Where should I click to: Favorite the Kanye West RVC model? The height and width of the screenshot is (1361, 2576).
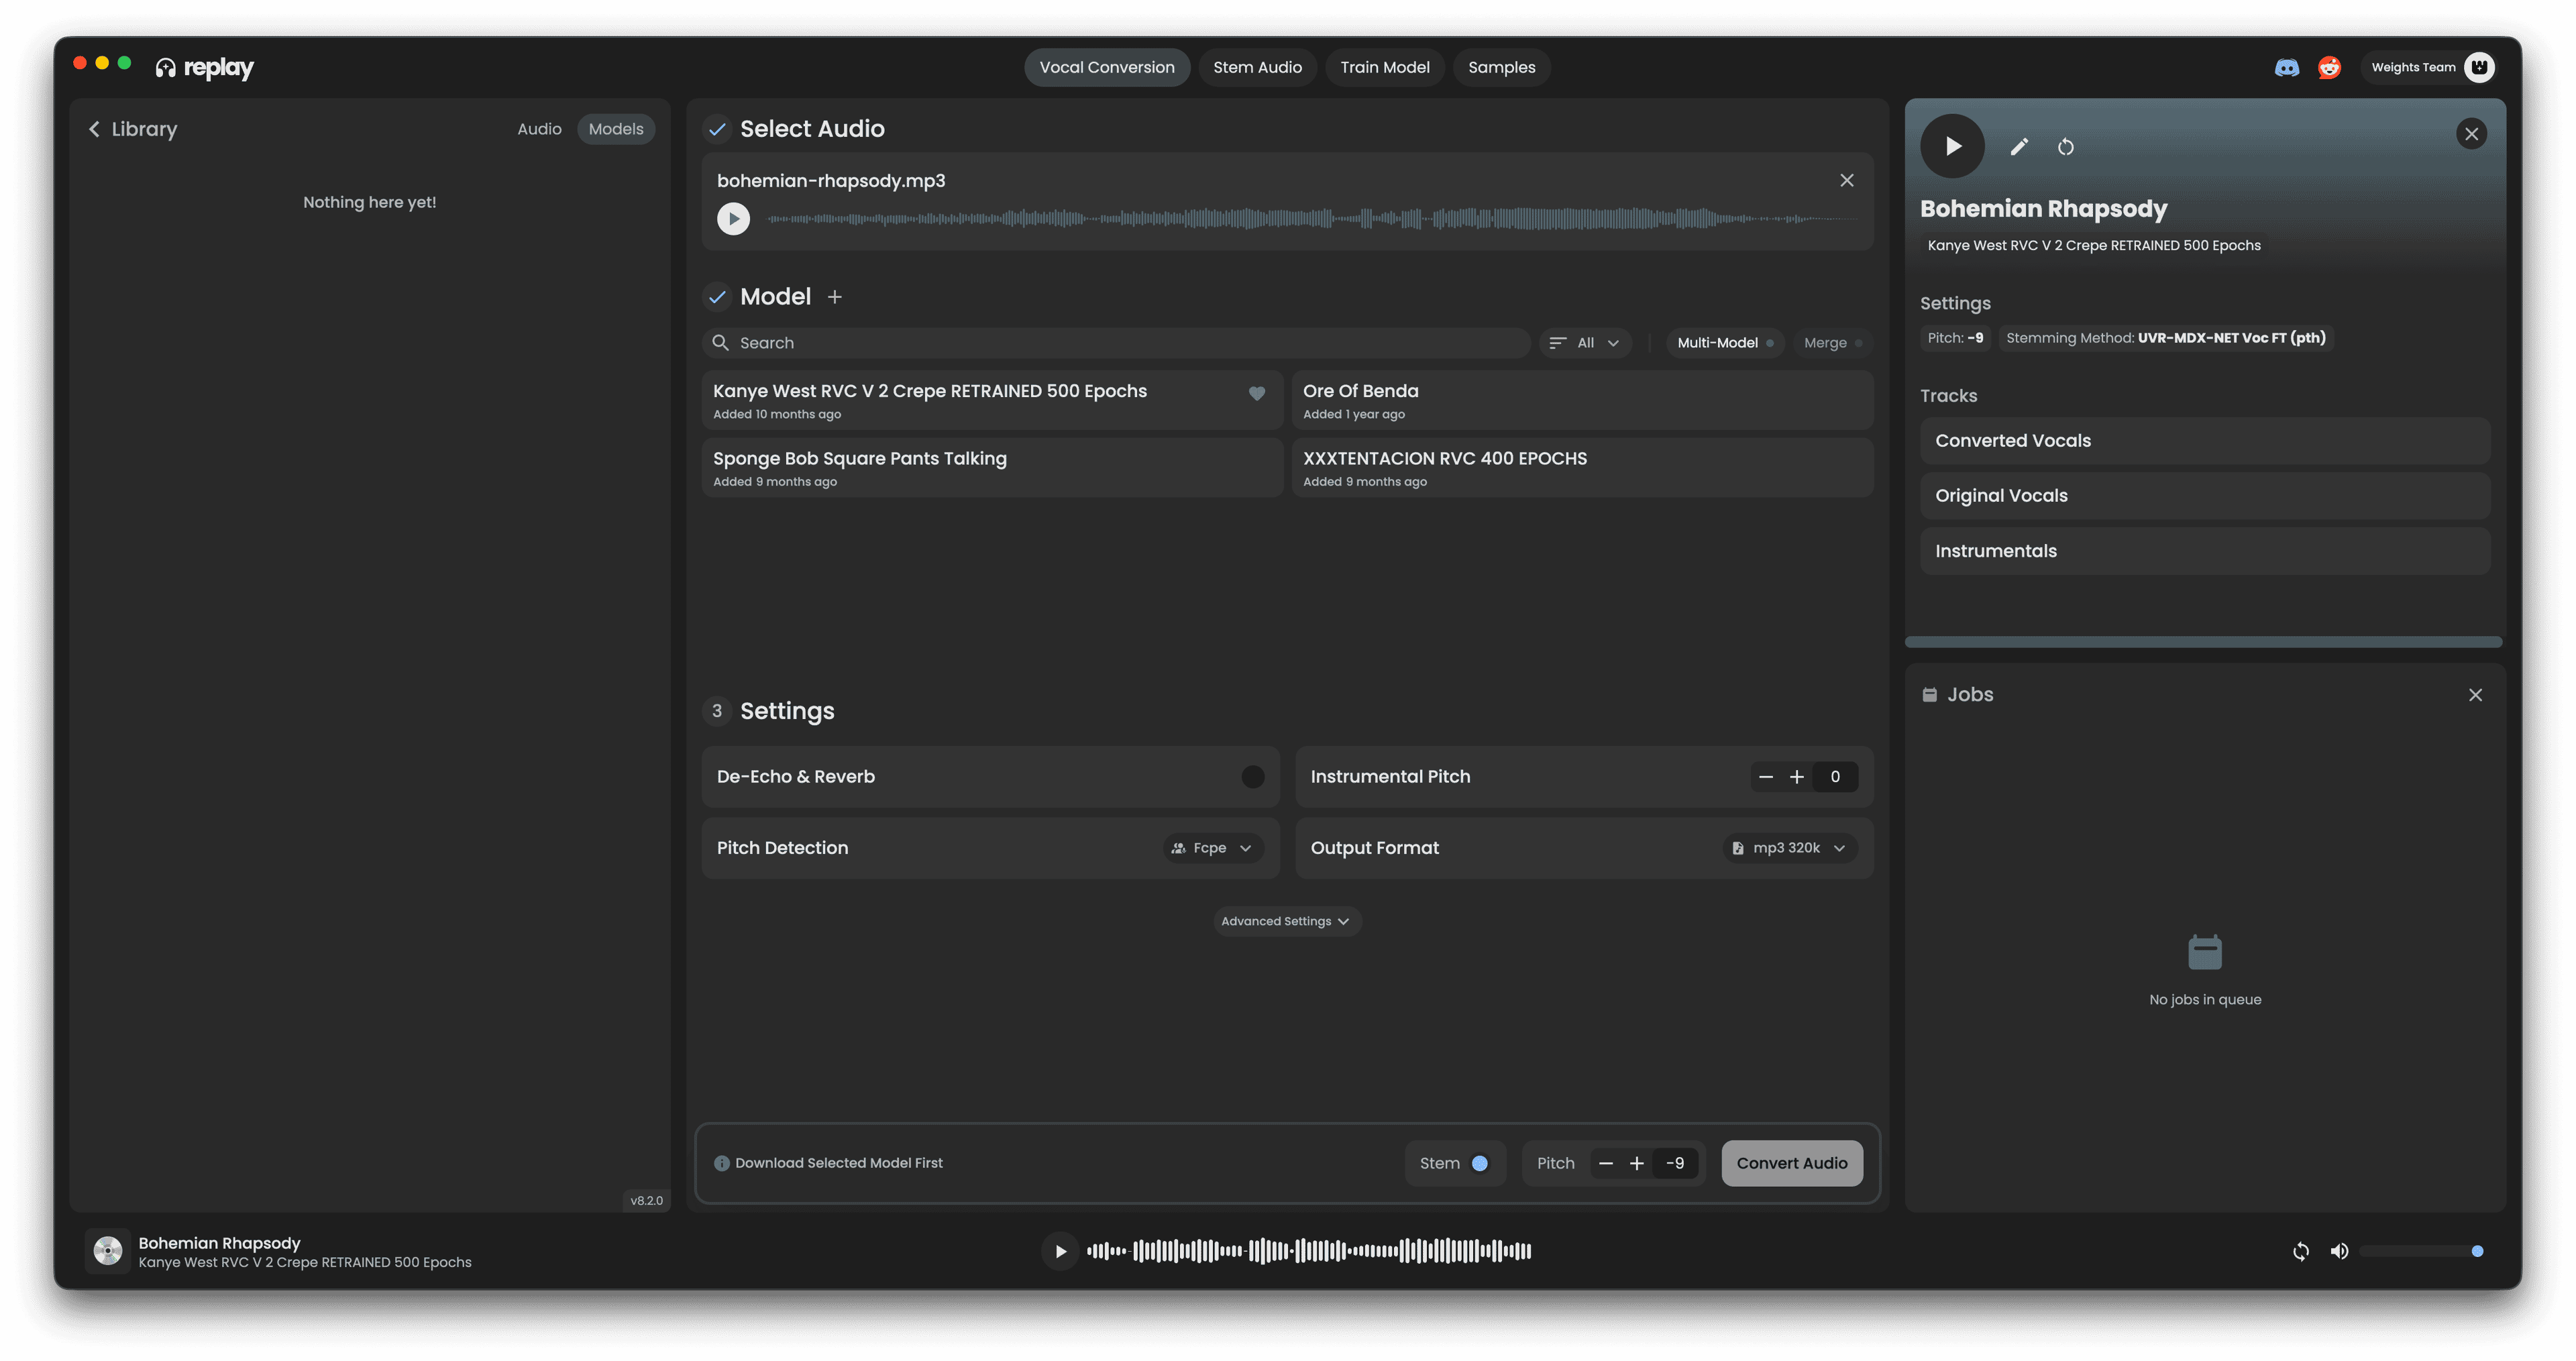1257,394
